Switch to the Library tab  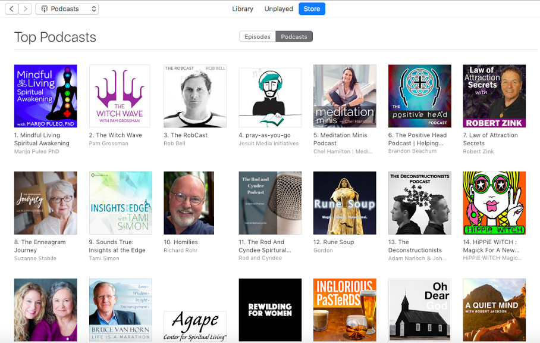[243, 8]
